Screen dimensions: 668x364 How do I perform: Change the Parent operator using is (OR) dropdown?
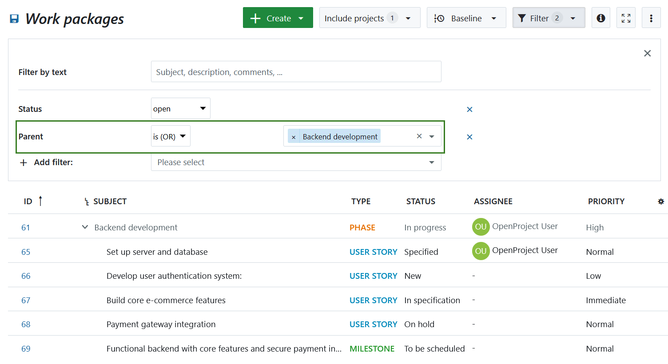171,136
